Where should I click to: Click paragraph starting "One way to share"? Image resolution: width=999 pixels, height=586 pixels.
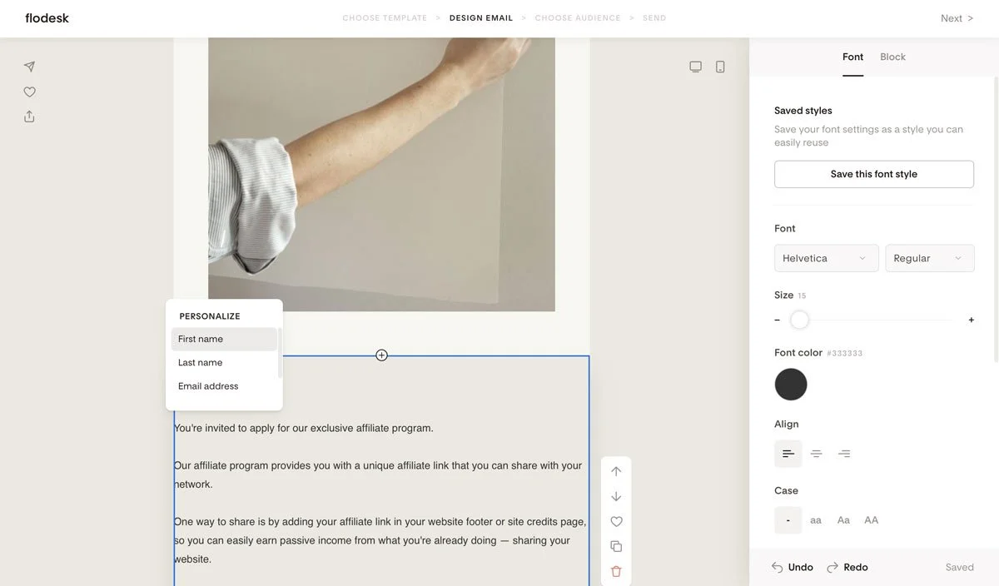pos(380,540)
